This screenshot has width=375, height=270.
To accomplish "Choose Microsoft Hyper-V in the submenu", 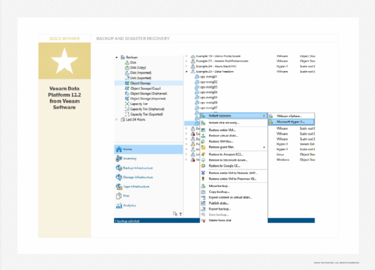I will (x=291, y=122).
